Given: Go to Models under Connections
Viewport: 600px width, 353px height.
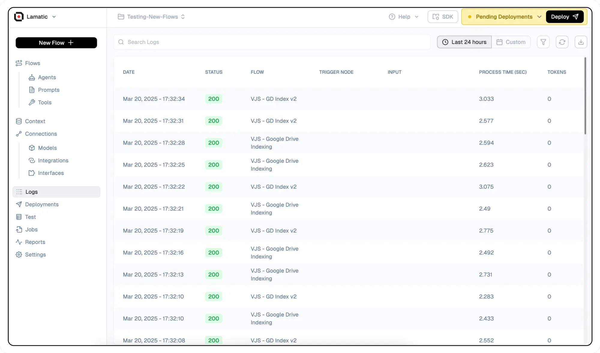Looking at the screenshot, I should [47, 148].
